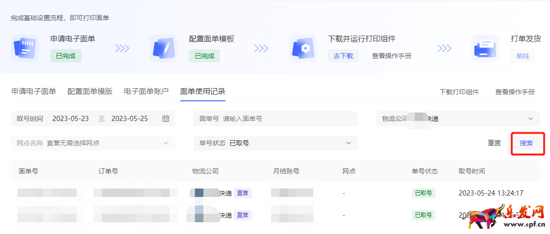This screenshot has width=550, height=234.
Task: Click the 去下载 button
Action: point(343,56)
